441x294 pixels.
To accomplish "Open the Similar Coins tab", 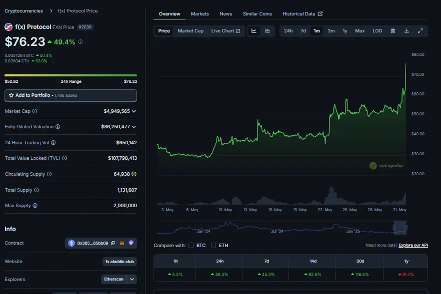I will point(257,14).
